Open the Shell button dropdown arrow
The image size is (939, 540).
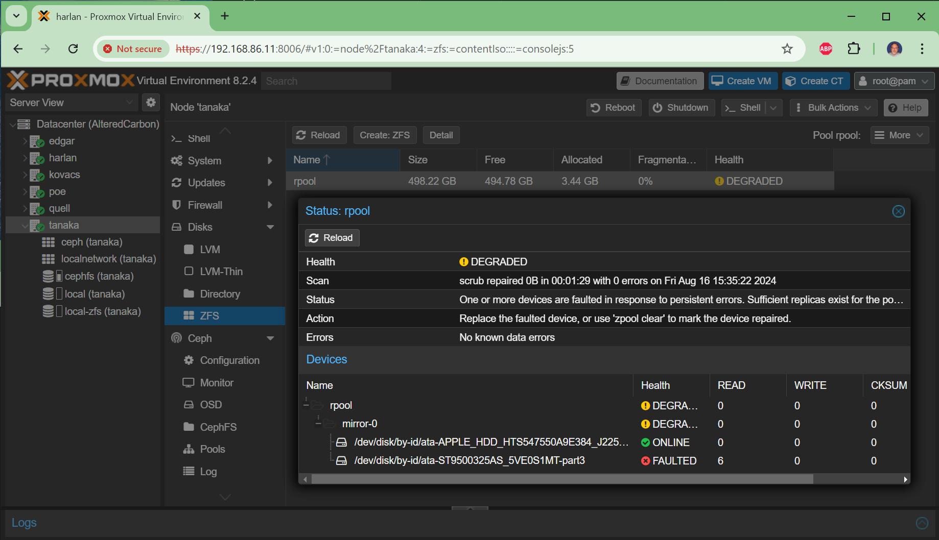pyautogui.click(x=773, y=108)
